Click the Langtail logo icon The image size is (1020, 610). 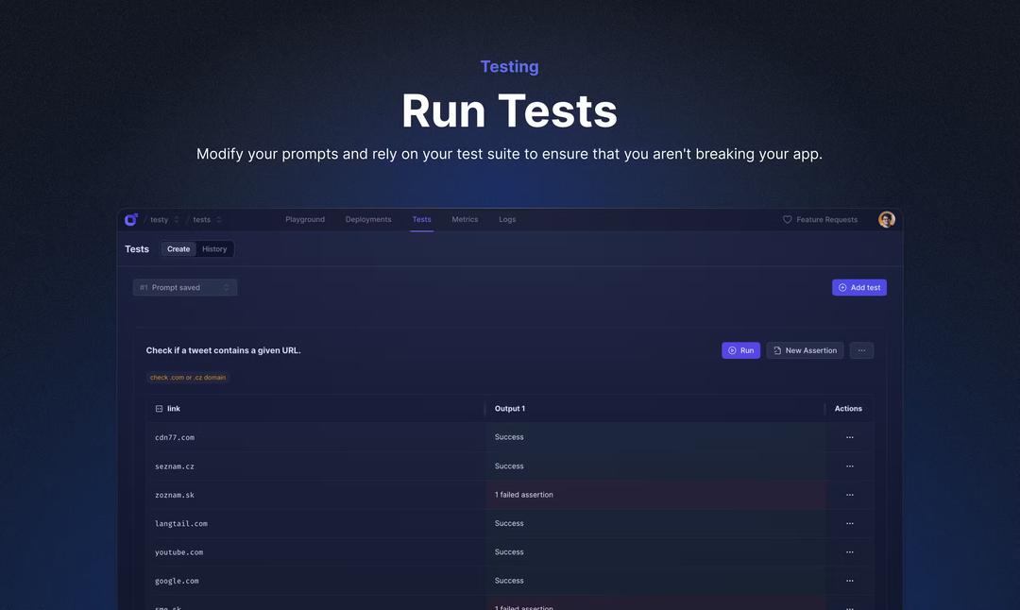click(x=130, y=220)
